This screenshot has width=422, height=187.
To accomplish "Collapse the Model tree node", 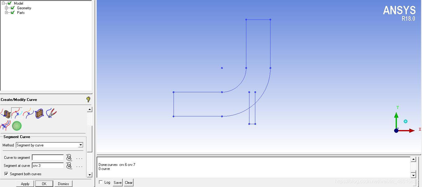I will pyautogui.click(x=3, y=3).
